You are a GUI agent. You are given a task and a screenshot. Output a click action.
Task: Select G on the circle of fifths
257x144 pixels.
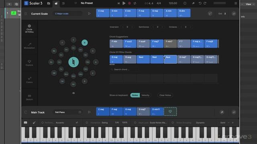(x=85, y=43)
